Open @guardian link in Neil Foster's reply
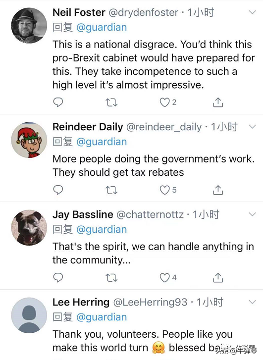 pos(102,28)
